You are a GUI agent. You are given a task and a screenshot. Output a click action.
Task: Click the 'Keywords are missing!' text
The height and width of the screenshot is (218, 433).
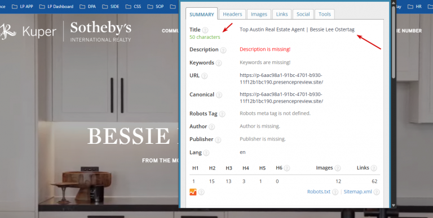tap(265, 62)
